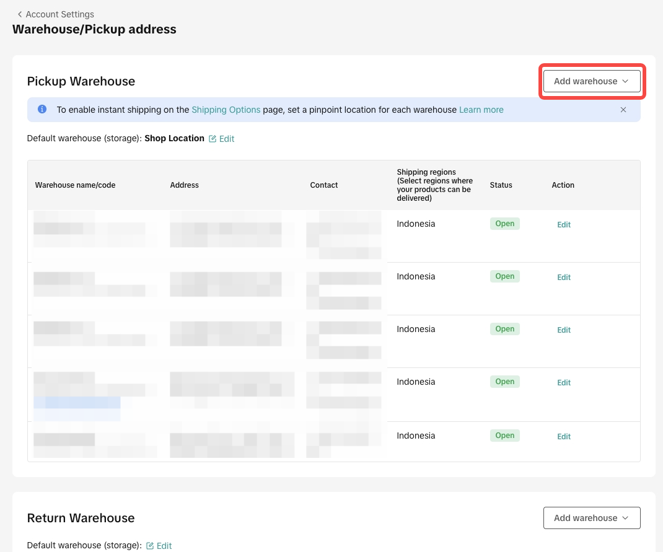Edit the fourth pickup warehouse row
Image resolution: width=663 pixels, height=552 pixels.
pyautogui.click(x=563, y=383)
